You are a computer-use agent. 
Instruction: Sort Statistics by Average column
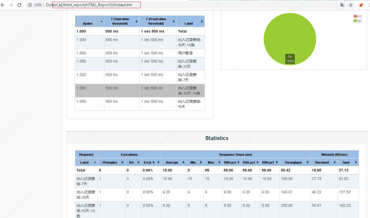[x=174, y=162]
